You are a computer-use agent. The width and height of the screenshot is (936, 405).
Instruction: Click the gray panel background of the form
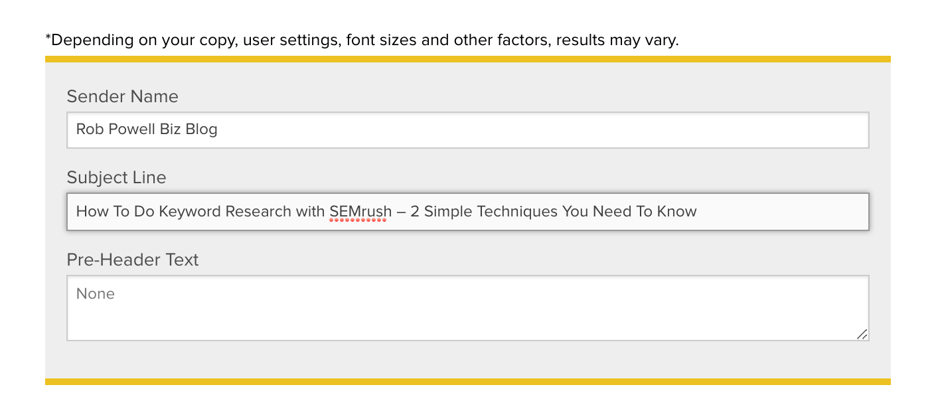click(x=465, y=362)
